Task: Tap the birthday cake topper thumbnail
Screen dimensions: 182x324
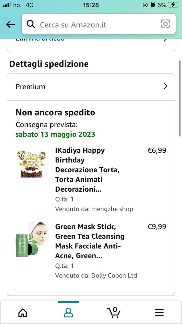Action: 31,164
